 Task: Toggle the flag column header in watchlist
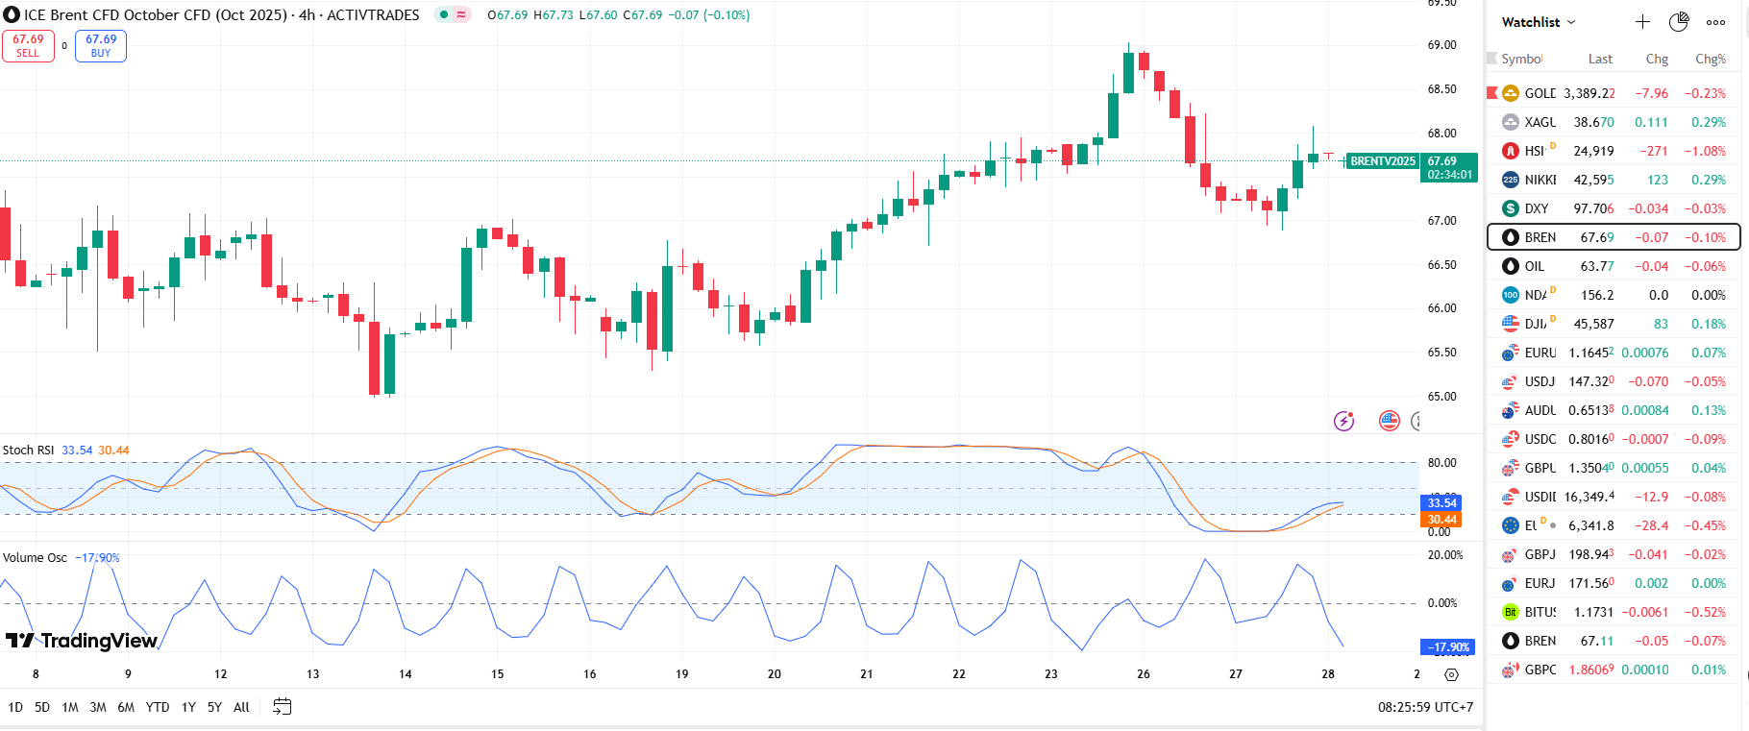1492,59
